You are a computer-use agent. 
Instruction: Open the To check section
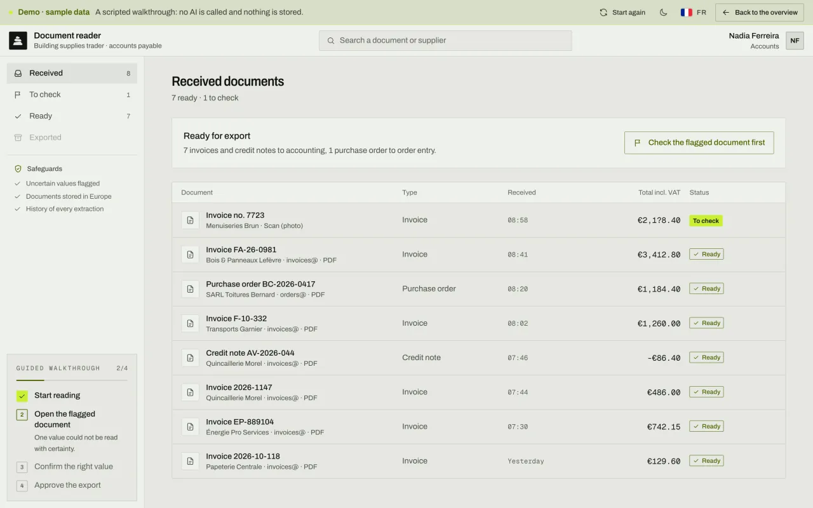[x=72, y=95]
